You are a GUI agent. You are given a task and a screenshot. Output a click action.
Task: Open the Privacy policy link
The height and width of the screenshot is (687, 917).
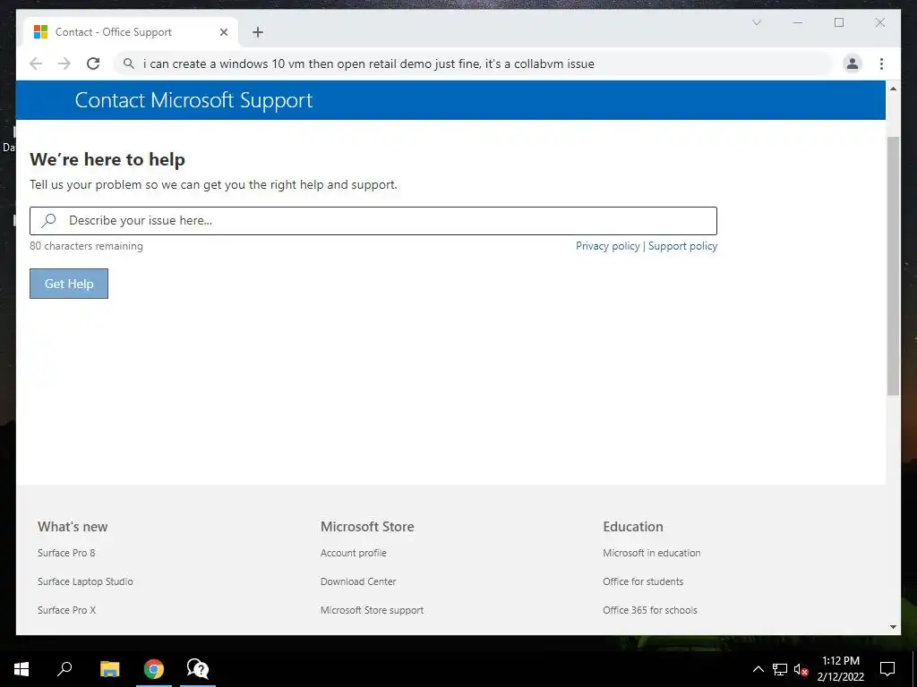608,246
